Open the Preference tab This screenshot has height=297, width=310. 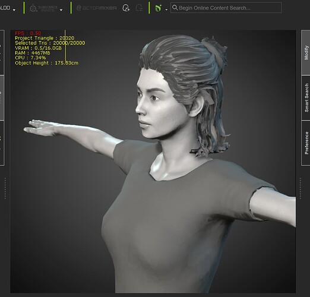(306, 143)
